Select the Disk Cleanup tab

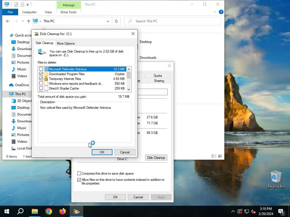click(x=44, y=43)
